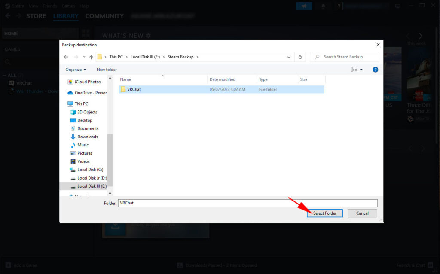The height and width of the screenshot is (274, 440).
Task: Click next arrow in What's New carousel
Action: pyautogui.click(x=420, y=36)
